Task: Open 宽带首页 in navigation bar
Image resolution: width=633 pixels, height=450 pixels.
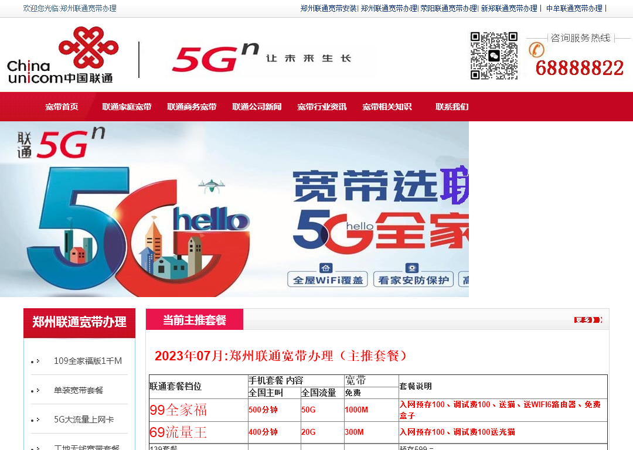Action: [62, 107]
